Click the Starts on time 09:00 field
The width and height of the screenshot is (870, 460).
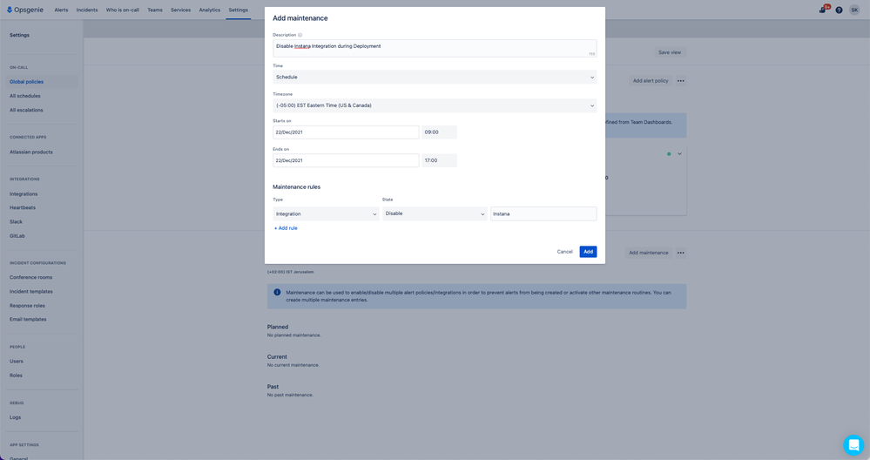(439, 132)
